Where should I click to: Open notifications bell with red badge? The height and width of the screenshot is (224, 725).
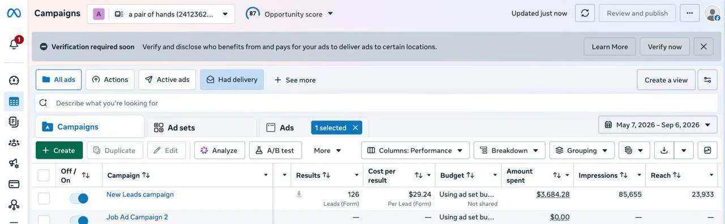(x=14, y=44)
